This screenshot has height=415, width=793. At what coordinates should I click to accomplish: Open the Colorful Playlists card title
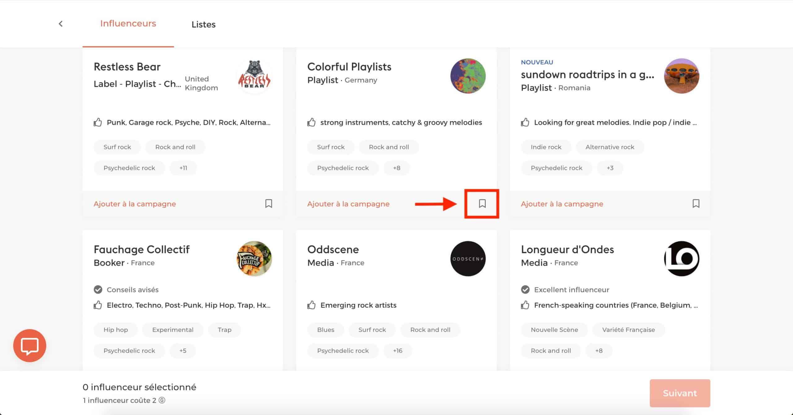tap(349, 67)
